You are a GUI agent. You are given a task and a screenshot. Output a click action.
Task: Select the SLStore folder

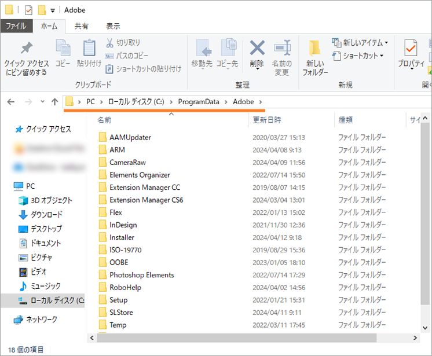116,313
